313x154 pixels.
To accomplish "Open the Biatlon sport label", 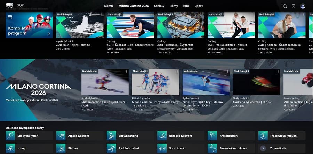I will click(x=73, y=148).
